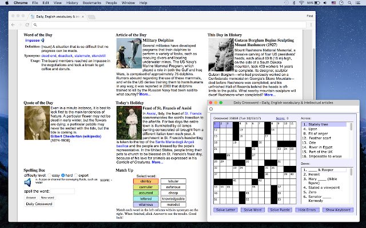366x228 pixels.
Task: Open the 'stalemate' synonym link
Action: coord(82,56)
